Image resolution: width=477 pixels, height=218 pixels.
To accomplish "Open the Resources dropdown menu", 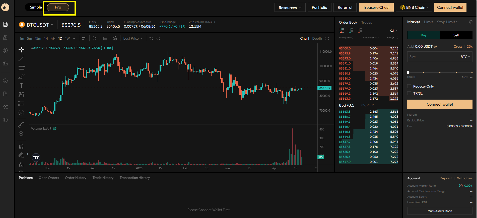I will tap(290, 8).
